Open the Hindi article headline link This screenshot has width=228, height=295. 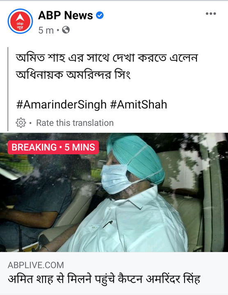pos(104,279)
